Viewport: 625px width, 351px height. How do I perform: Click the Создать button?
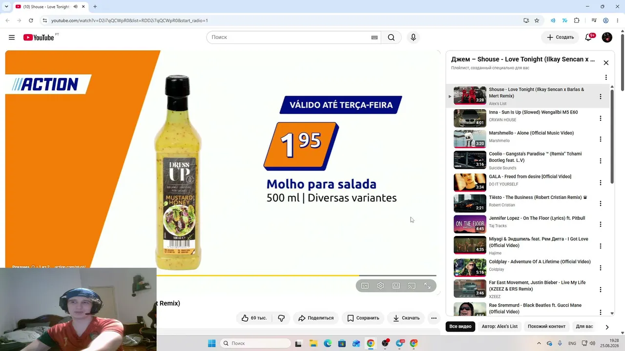(x=560, y=38)
